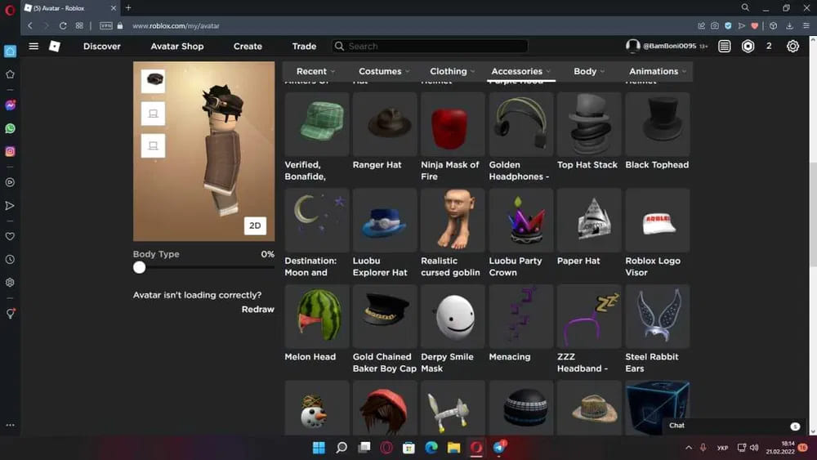Click the Roblox logo home icon
Image resolution: width=817 pixels, height=460 pixels.
55,47
